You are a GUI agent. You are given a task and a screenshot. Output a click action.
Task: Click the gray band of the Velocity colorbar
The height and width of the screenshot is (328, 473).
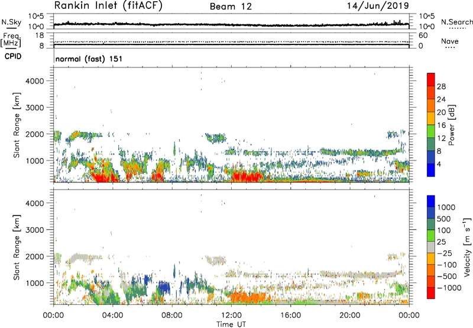click(431, 247)
